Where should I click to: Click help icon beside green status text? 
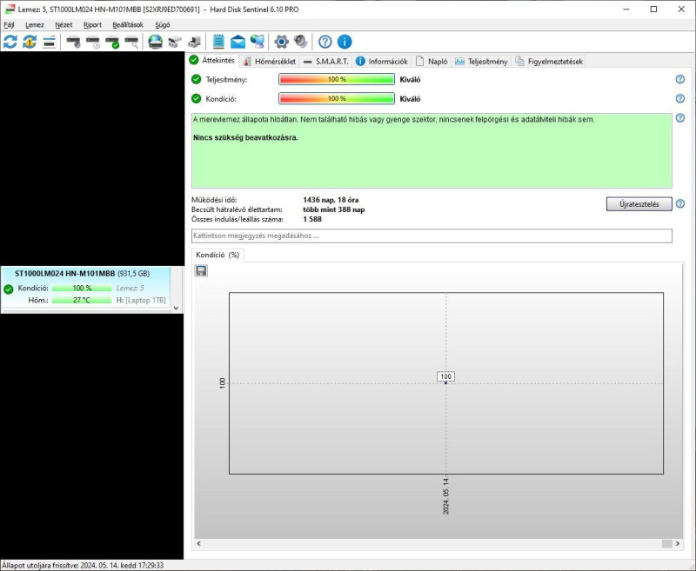click(x=680, y=118)
